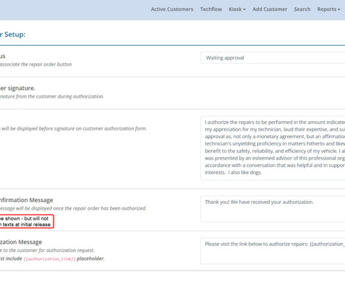Expand the Reports dropdown menu
The image size is (345, 288).
pyautogui.click(x=329, y=9)
